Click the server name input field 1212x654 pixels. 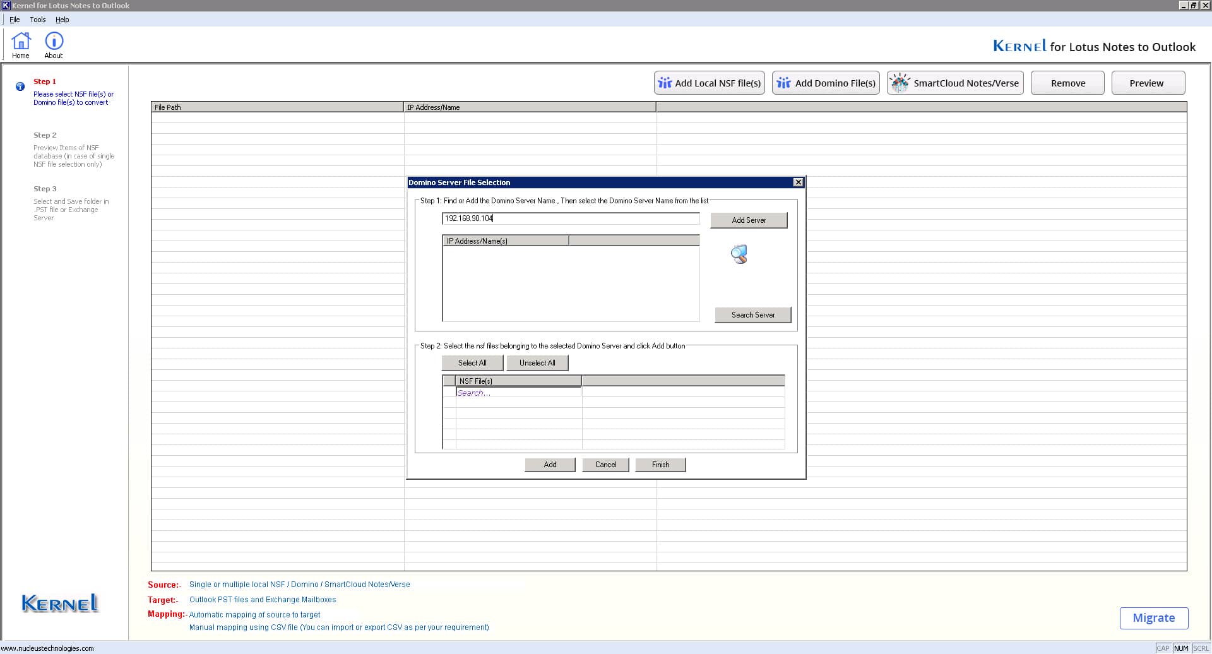[x=571, y=218]
